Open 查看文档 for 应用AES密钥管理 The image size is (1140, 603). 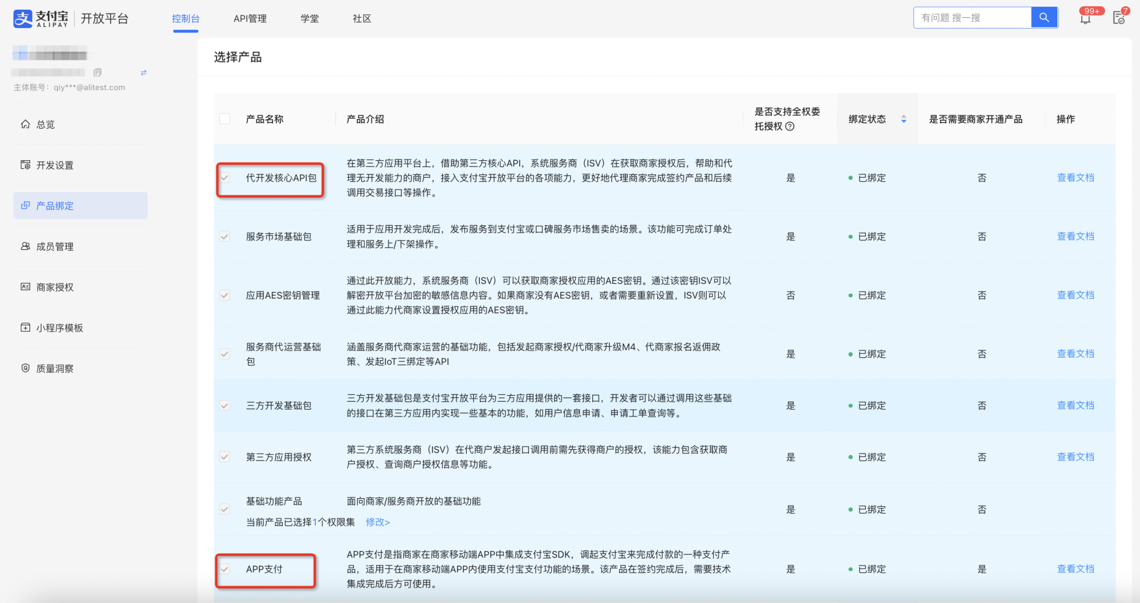(1076, 295)
